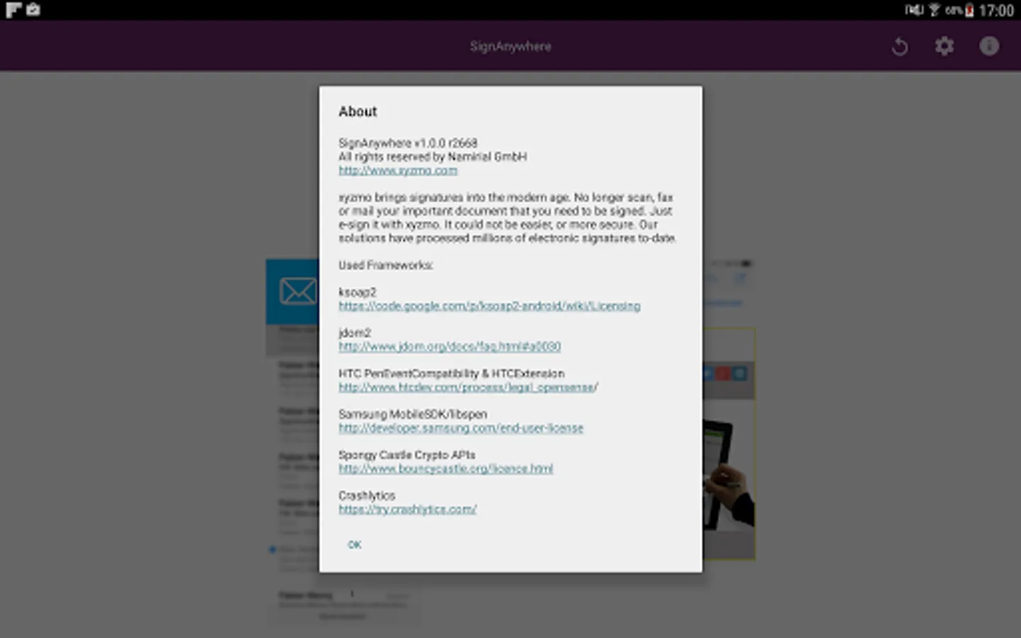The width and height of the screenshot is (1021, 638).
Task: Click the SignAnywhere title in the app bar
Action: point(510,47)
